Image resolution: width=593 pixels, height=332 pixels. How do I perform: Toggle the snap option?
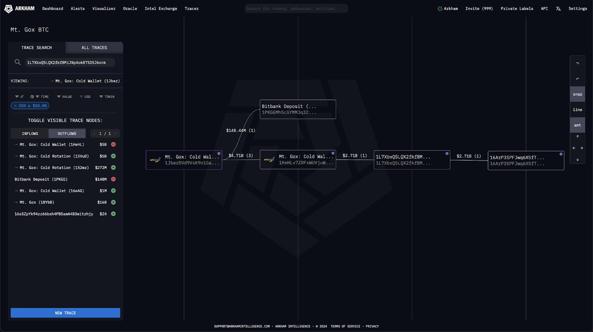(x=577, y=94)
